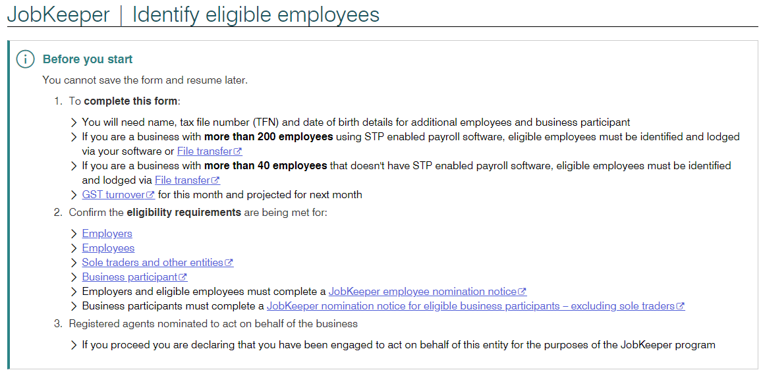Image resolution: width=759 pixels, height=370 pixels.
Task: Click the chevron bullet before Employers
Action: click(74, 234)
